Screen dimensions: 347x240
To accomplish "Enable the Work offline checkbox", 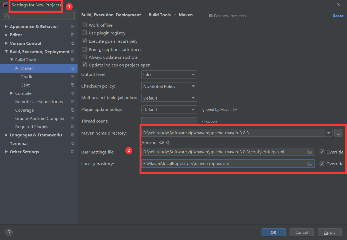I will (x=84, y=25).
